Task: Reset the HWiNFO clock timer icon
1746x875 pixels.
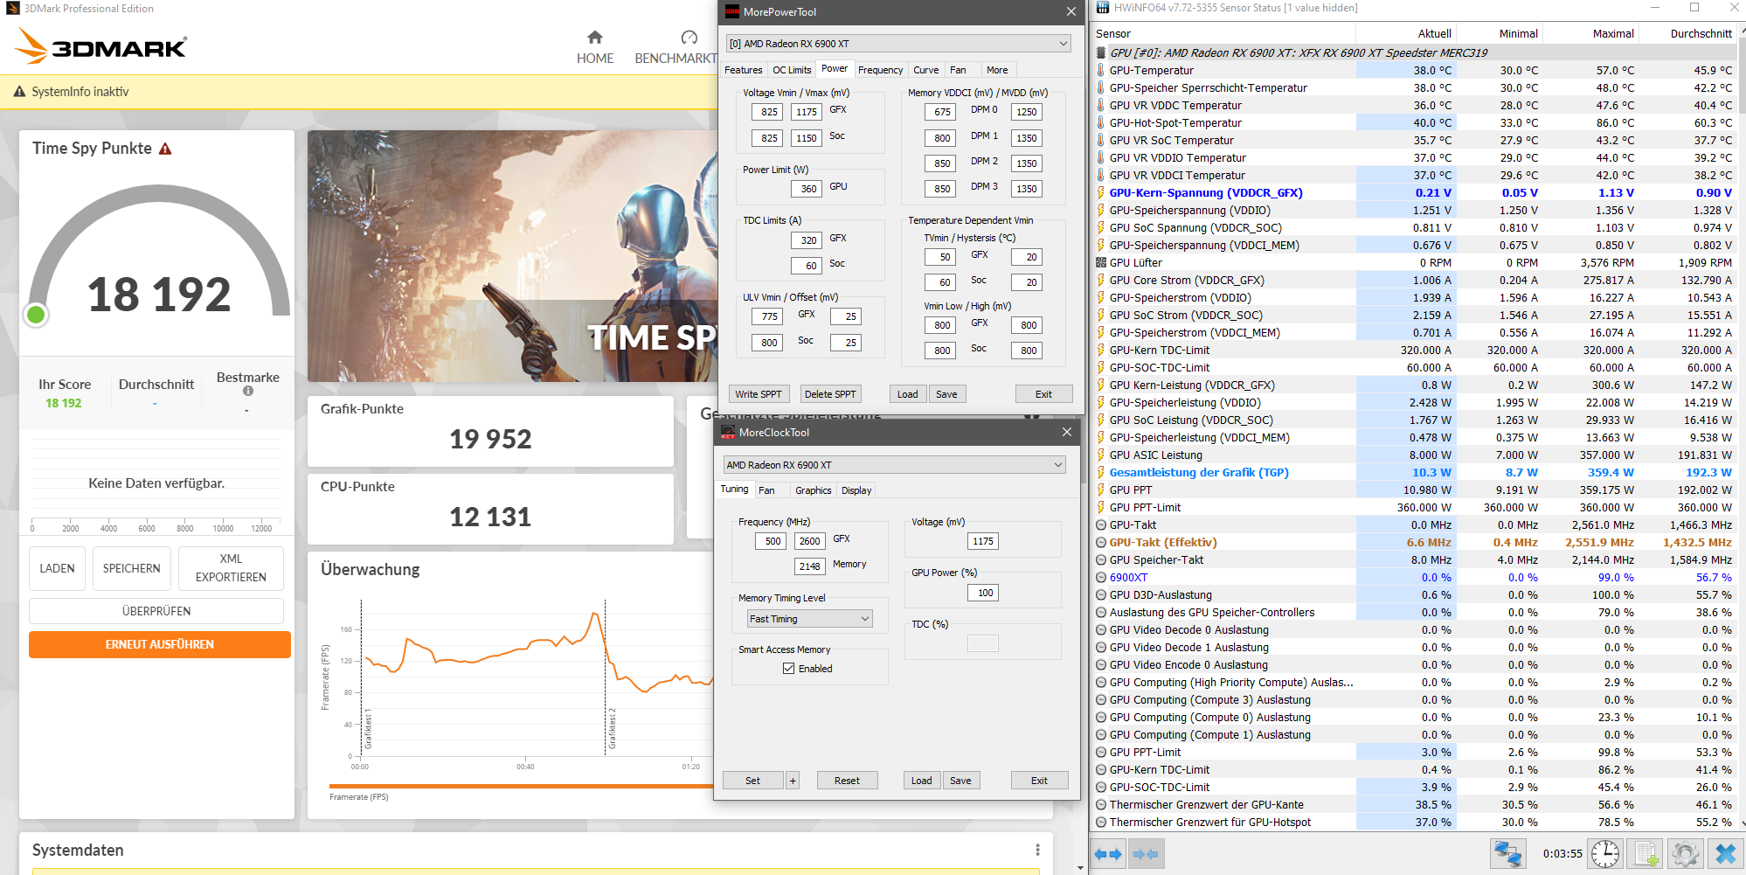Action: [1605, 854]
